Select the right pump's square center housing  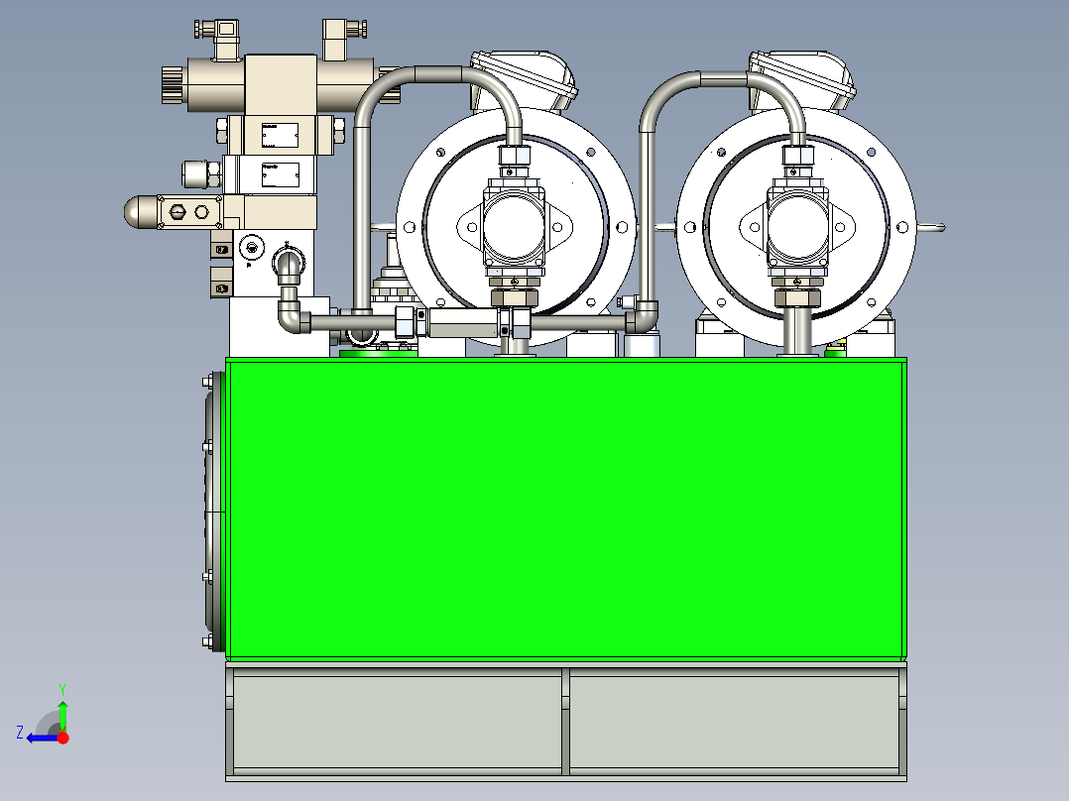[797, 228]
